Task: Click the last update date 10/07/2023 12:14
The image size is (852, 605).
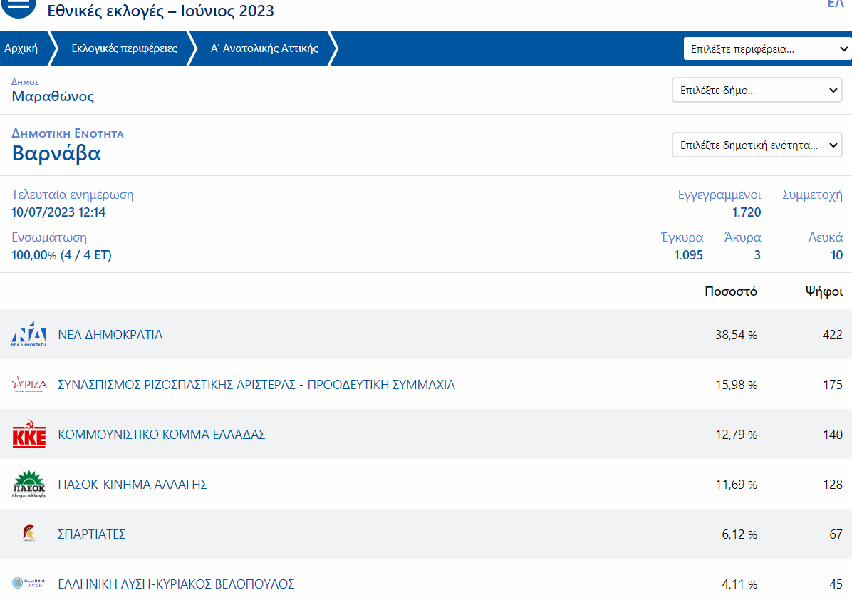Action: pos(58,212)
